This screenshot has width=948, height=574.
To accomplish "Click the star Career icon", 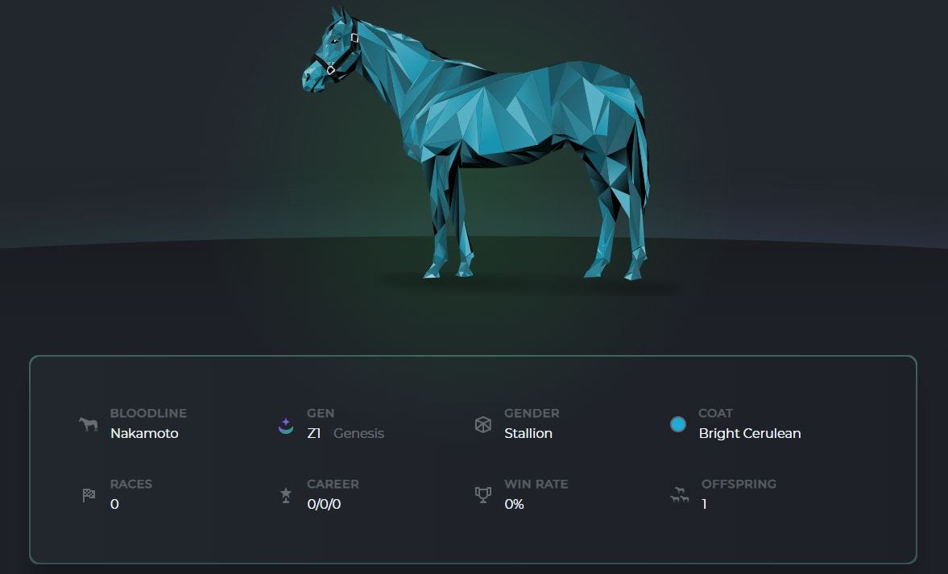I will (x=286, y=495).
